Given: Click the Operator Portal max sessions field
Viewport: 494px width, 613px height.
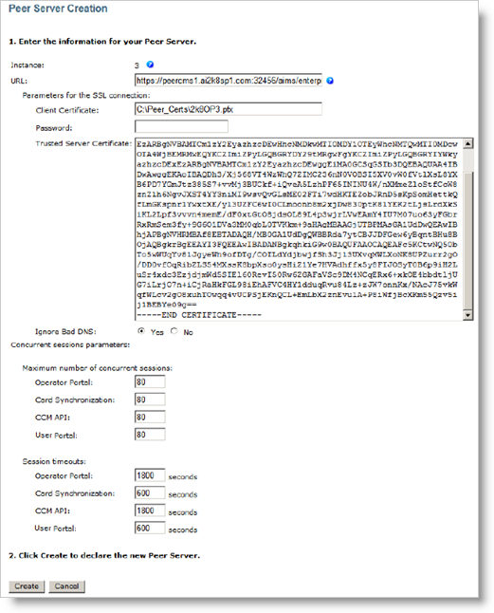Looking at the screenshot, I should click(x=150, y=382).
